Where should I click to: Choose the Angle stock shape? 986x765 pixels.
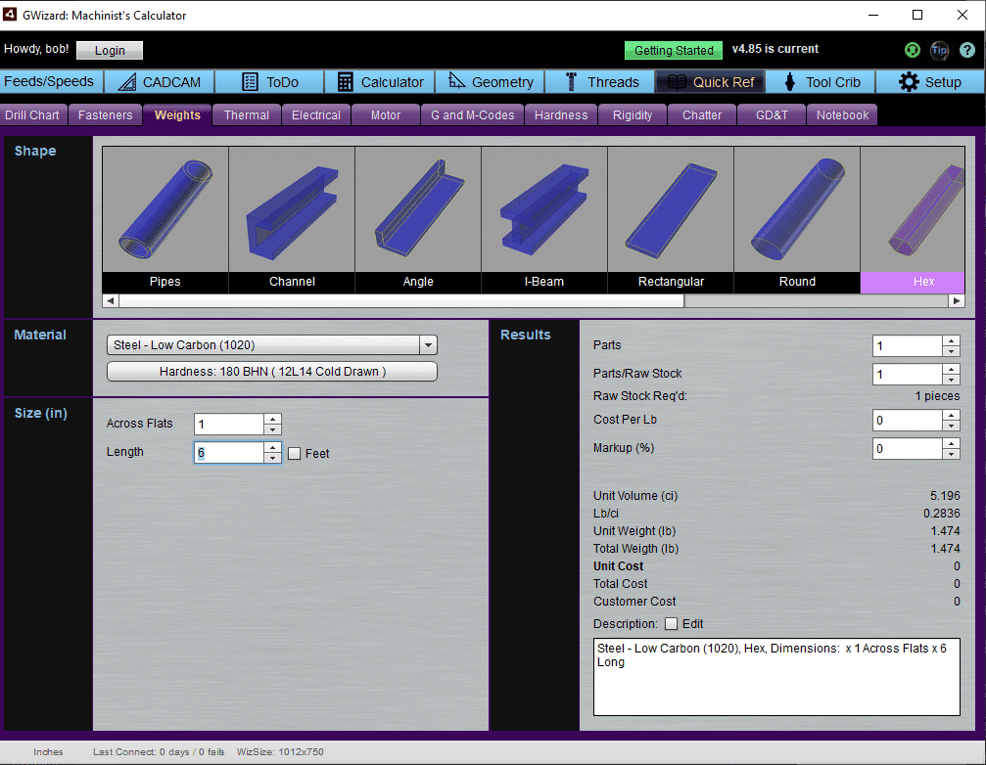tap(417, 208)
